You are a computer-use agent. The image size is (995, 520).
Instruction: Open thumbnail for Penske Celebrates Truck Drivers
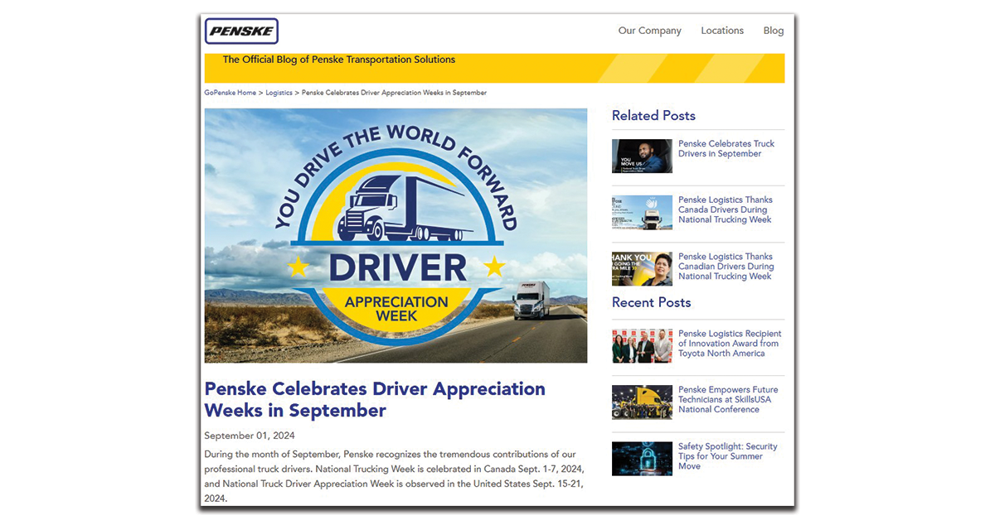(x=642, y=156)
